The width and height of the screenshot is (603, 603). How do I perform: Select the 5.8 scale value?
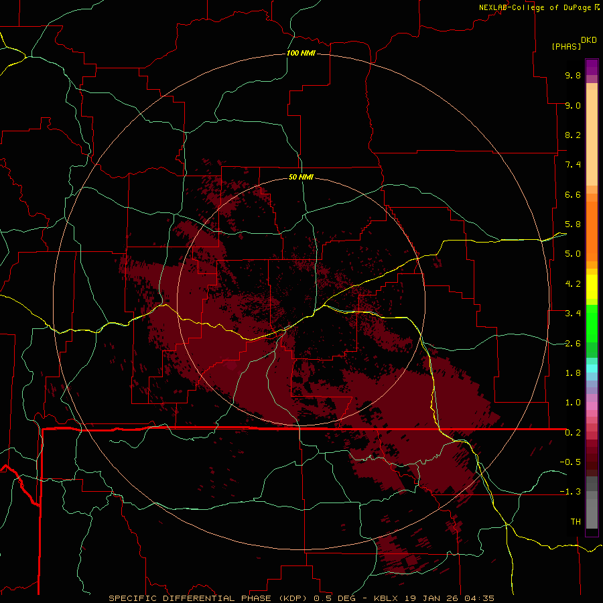(573, 224)
